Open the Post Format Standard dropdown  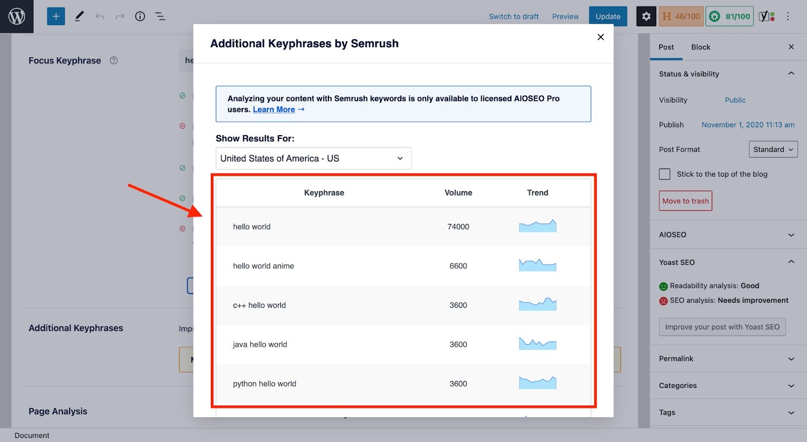pos(773,149)
